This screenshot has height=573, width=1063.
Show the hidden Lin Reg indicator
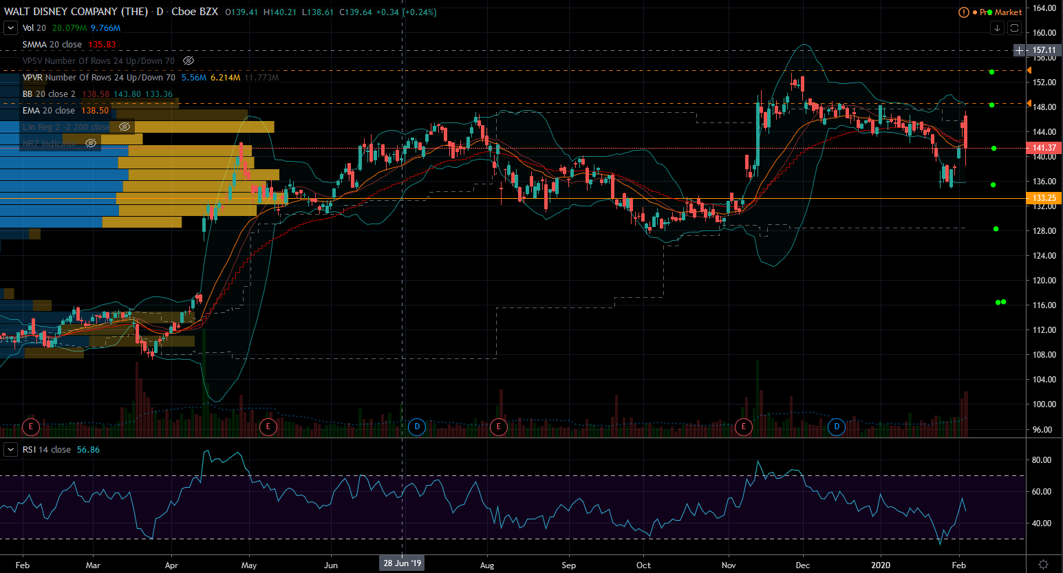point(125,127)
